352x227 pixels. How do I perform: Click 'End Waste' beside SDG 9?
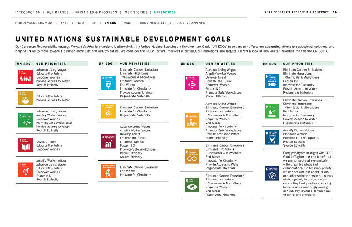[x=127, y=171]
